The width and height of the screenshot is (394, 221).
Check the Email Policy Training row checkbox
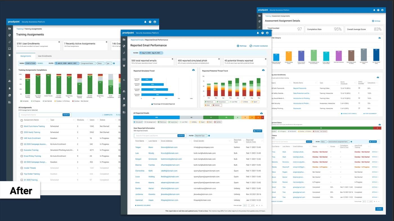point(22,156)
